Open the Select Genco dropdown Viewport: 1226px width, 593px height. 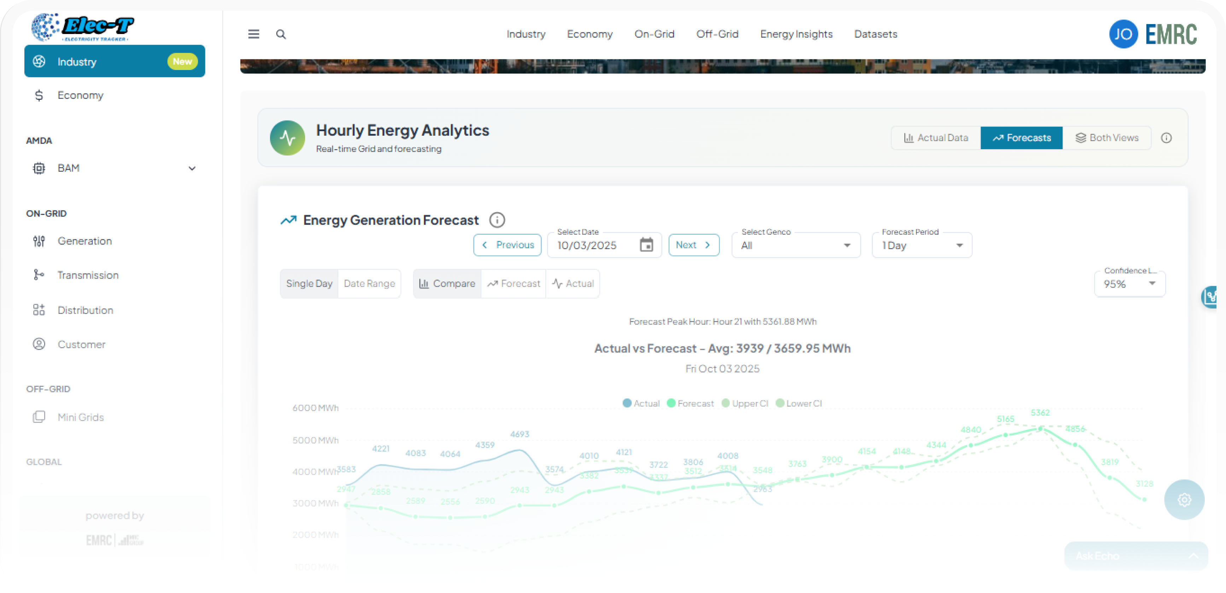[796, 245]
